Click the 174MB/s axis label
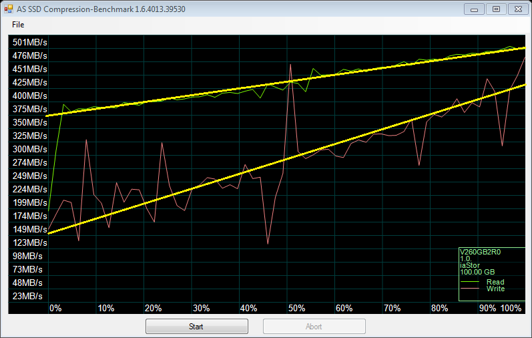The width and height of the screenshot is (532, 338). point(30,216)
